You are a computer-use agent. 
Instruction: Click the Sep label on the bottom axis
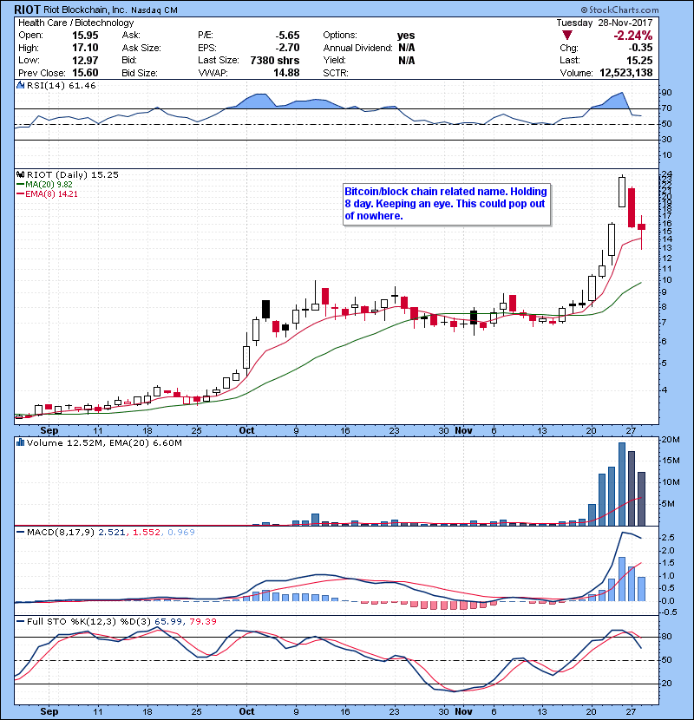[49, 711]
